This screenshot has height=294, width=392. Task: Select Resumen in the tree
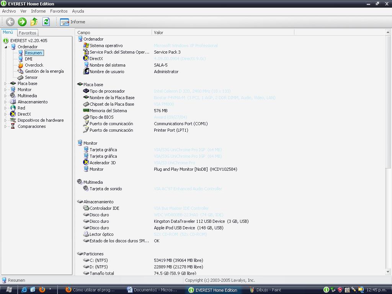(x=34, y=53)
